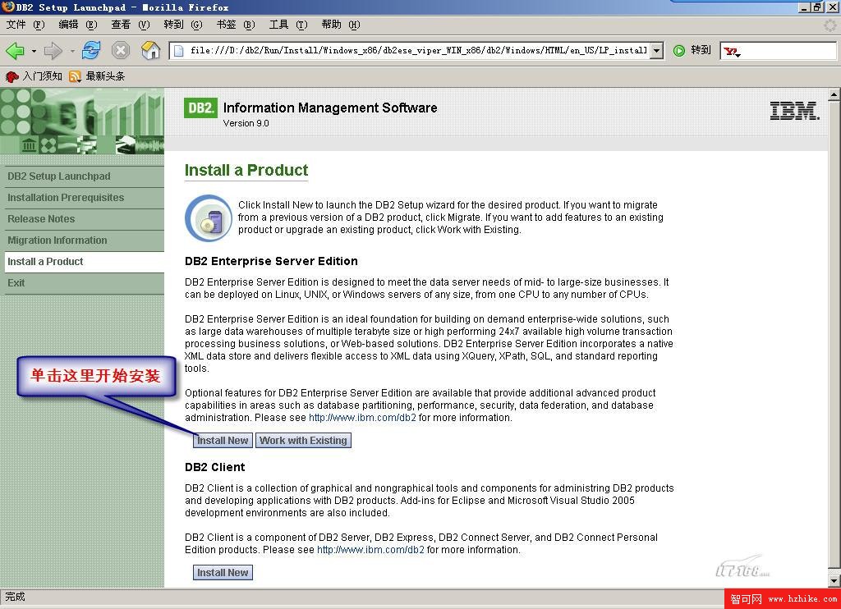Open the 书签 (B) menu
Screen dimensions: 841x609
click(236, 25)
